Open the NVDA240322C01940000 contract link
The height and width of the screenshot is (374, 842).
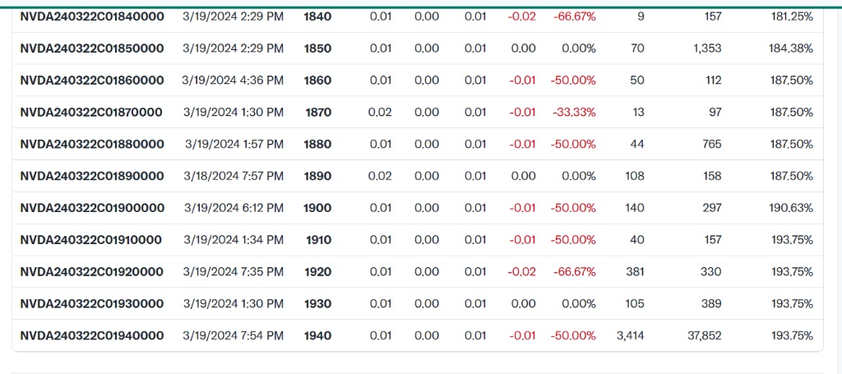(x=92, y=335)
